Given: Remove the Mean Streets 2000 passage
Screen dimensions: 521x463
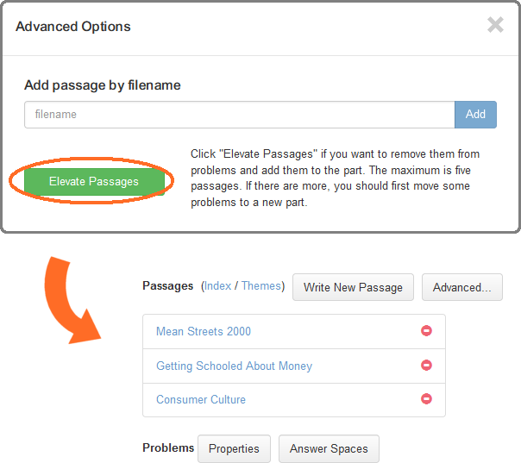Looking at the screenshot, I should pyautogui.click(x=426, y=331).
